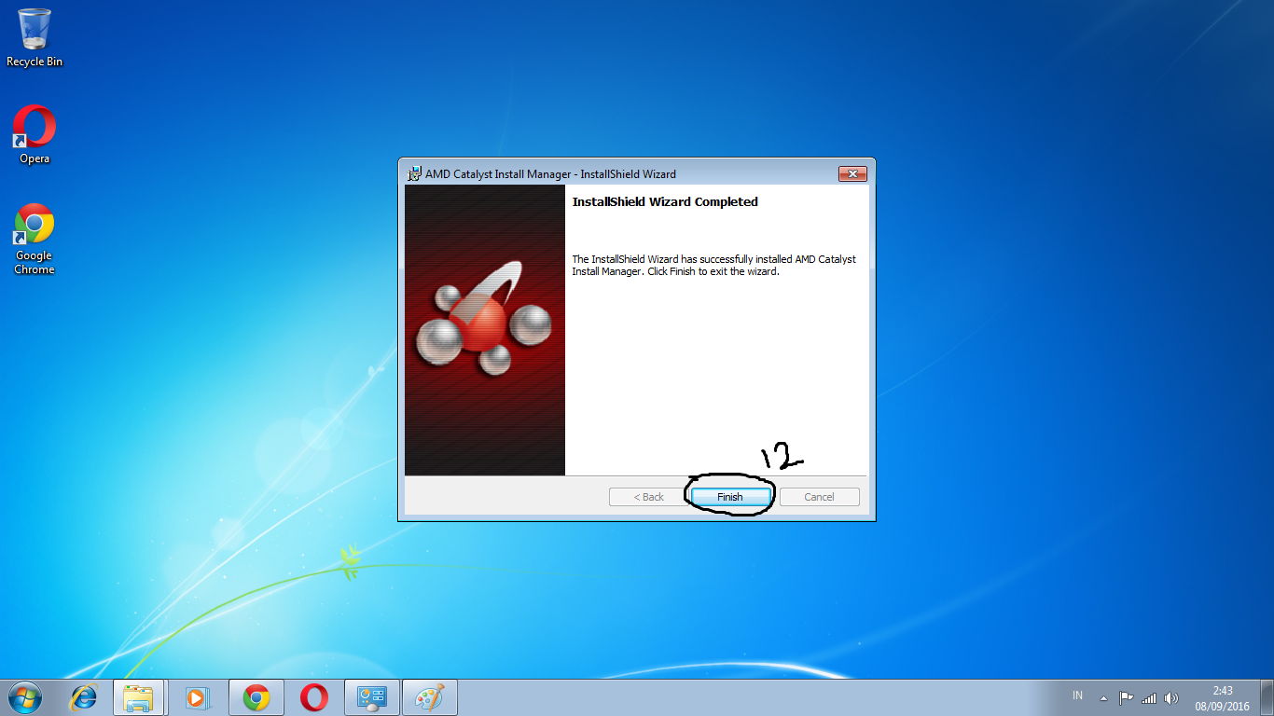
Task: Click the network signal tray icon
Action: pyautogui.click(x=1149, y=697)
